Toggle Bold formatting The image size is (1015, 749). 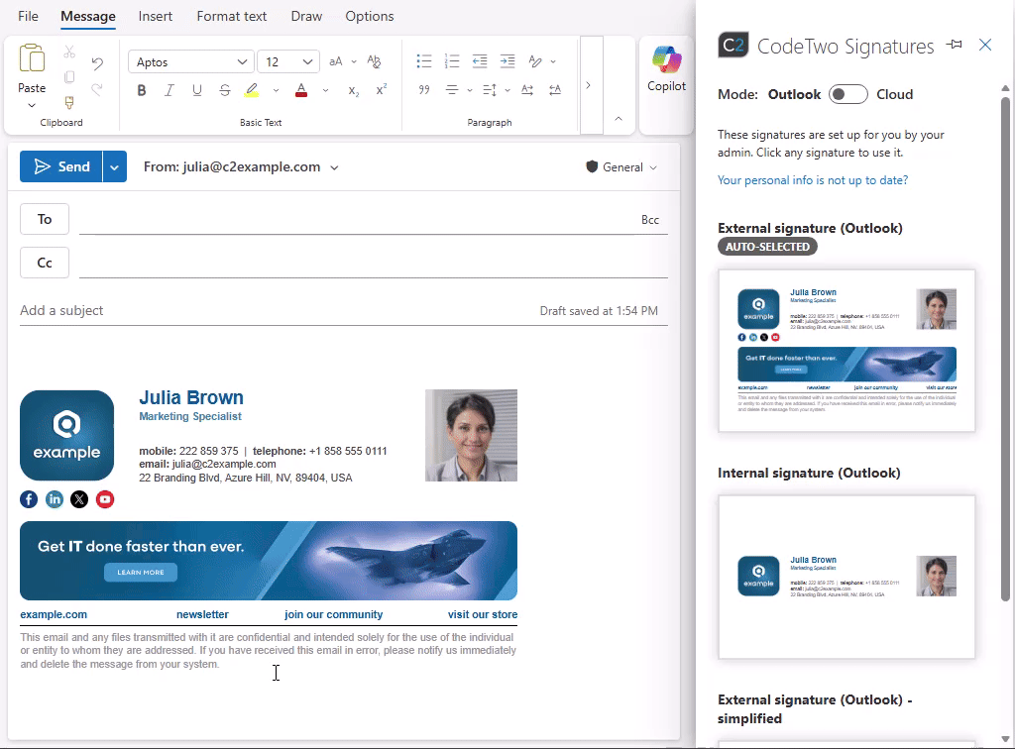point(142,90)
